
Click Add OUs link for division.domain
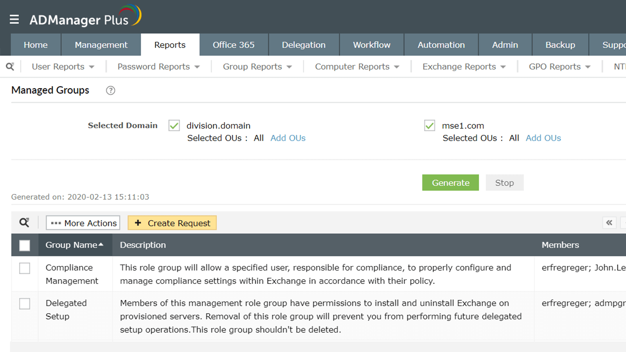(x=288, y=138)
